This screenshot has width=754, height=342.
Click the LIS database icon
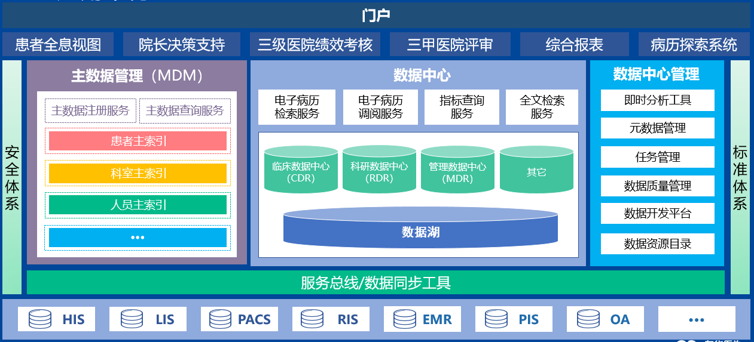[132, 319]
